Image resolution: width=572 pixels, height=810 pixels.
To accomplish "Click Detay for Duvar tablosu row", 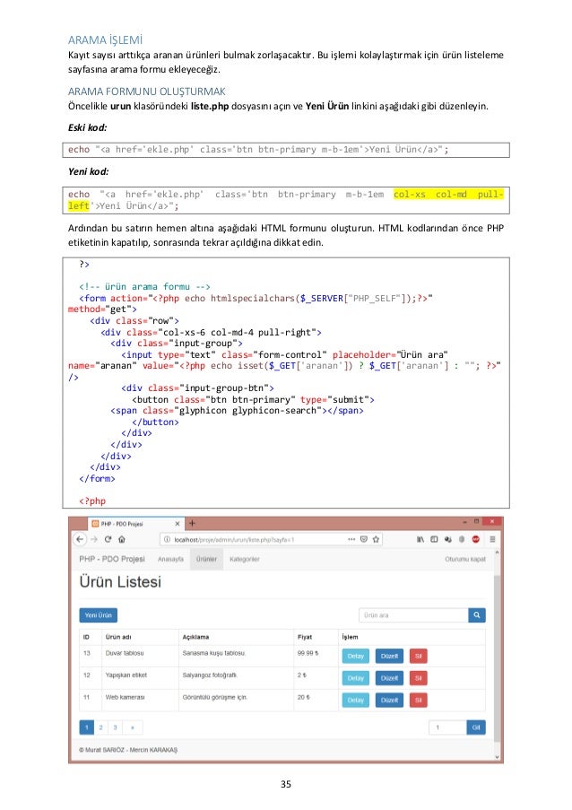I will [x=355, y=656].
